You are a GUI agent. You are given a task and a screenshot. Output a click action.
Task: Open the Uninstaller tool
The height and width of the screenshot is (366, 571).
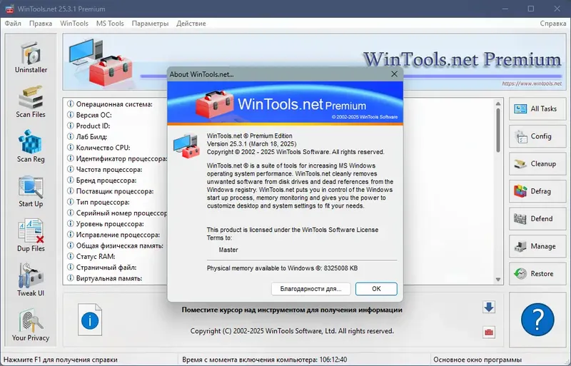(31, 57)
